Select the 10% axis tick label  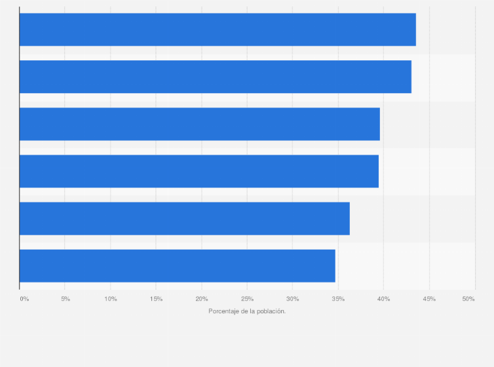[x=111, y=299]
